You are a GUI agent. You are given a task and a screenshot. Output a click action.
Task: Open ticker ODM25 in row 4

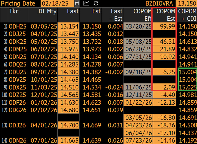tap(18, 49)
